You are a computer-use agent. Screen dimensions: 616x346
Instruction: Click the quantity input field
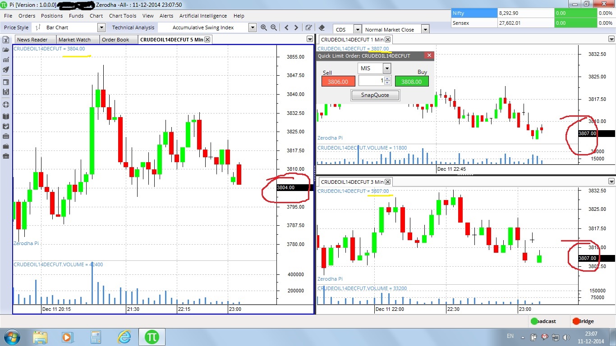tap(372, 81)
